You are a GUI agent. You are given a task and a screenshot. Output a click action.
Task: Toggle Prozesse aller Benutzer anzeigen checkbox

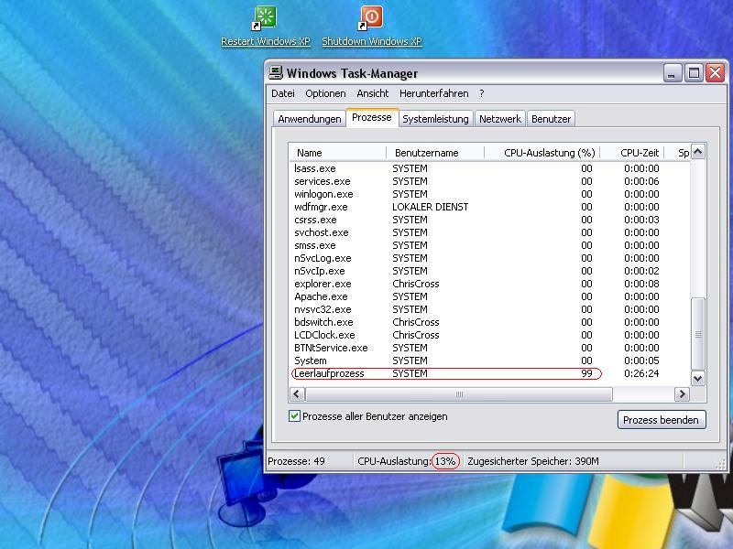coord(294,416)
